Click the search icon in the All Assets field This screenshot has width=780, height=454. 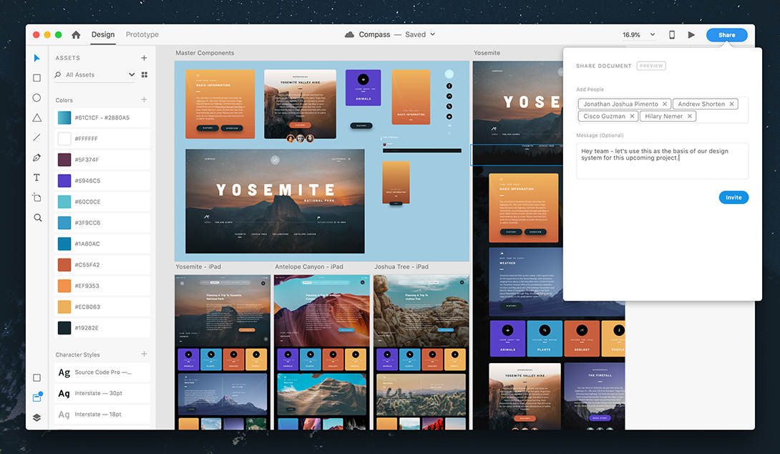coord(58,74)
